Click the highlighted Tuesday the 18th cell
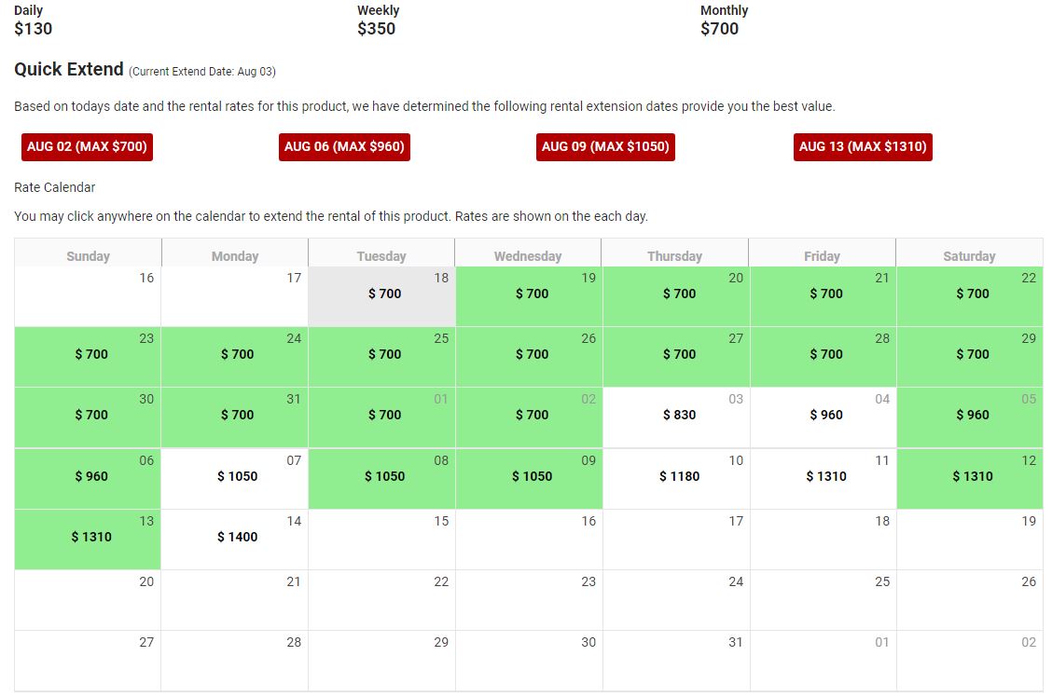The image size is (1052, 697). coord(381,294)
